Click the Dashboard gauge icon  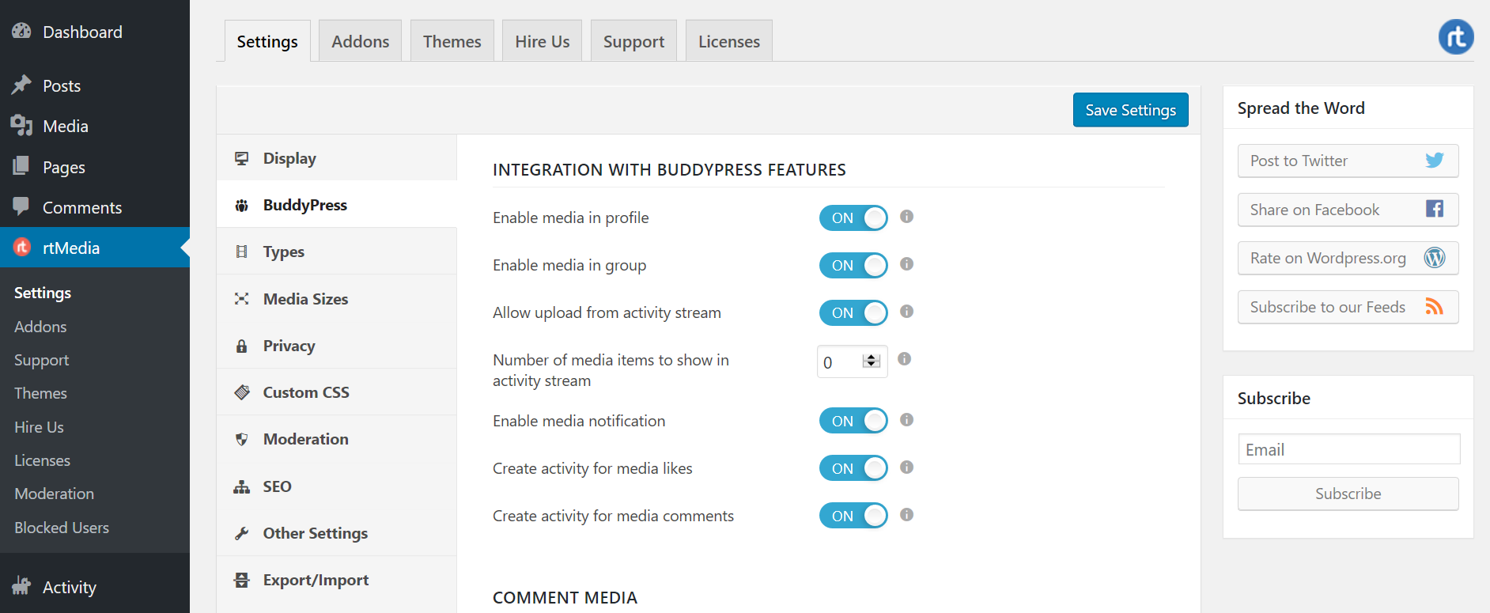point(21,31)
